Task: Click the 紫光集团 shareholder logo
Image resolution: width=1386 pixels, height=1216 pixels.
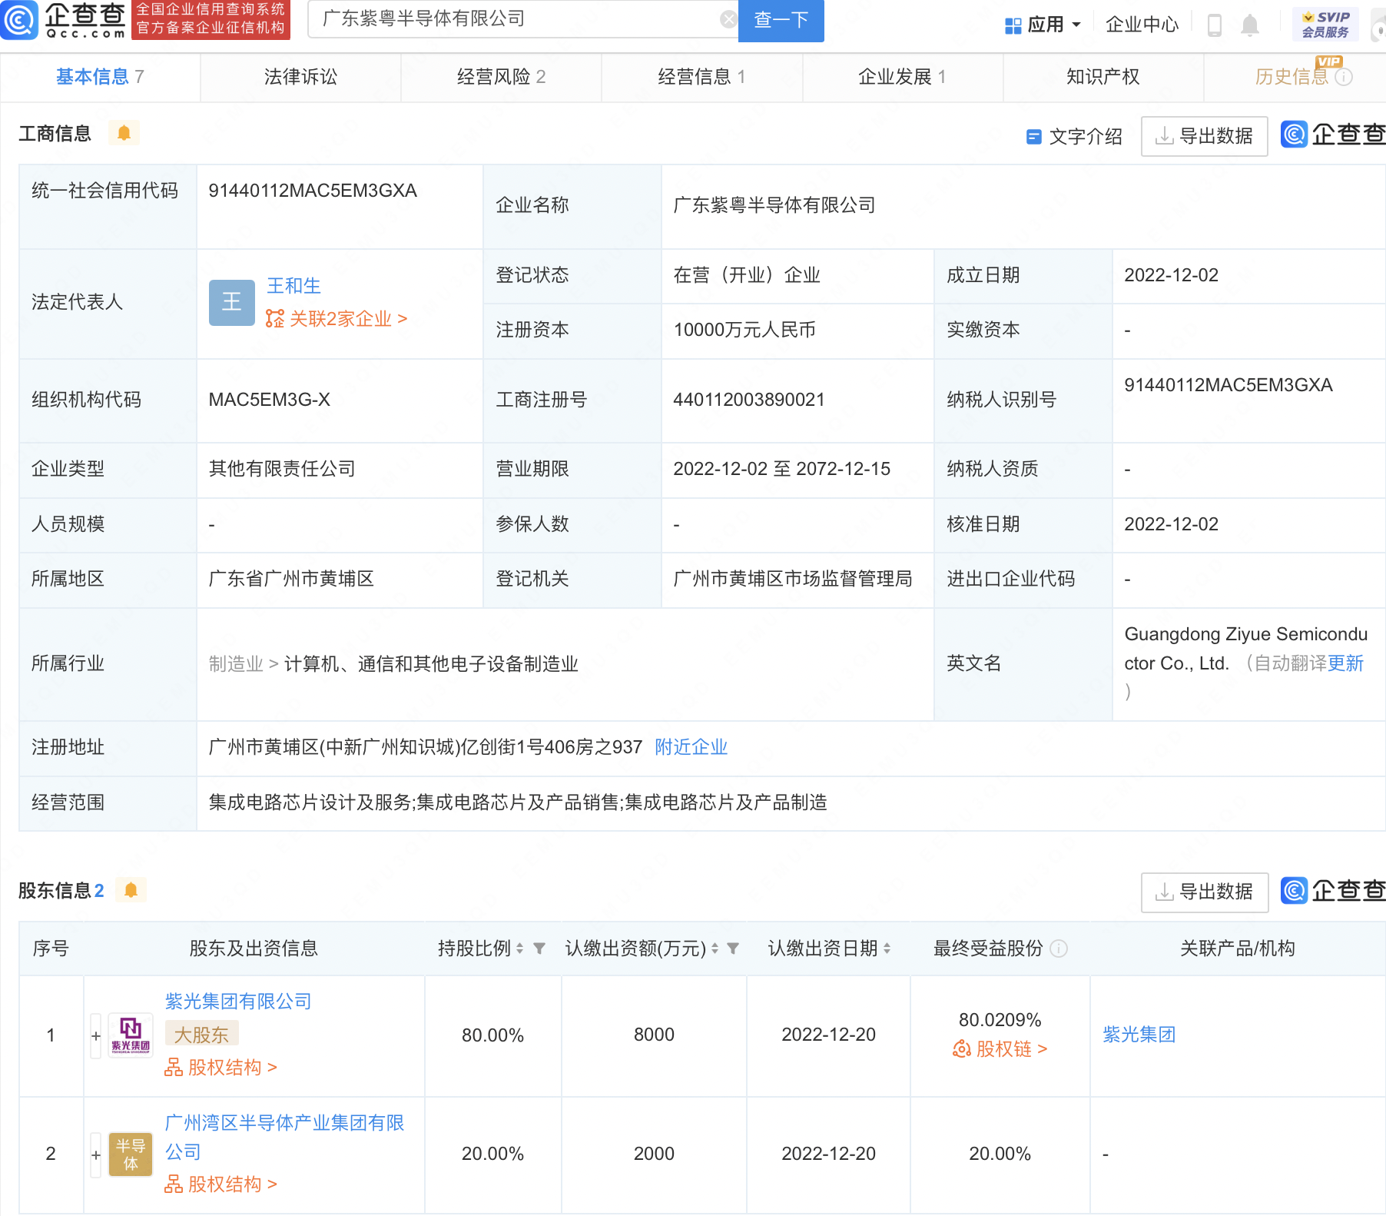Action: (131, 1035)
